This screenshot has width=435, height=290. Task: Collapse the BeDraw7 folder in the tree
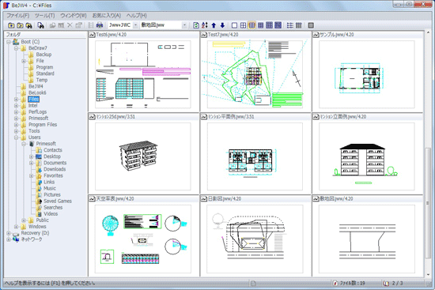(x=16, y=48)
